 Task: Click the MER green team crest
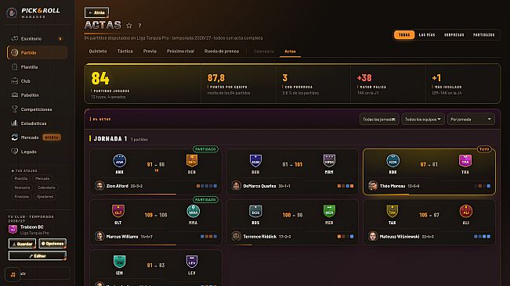point(329,211)
